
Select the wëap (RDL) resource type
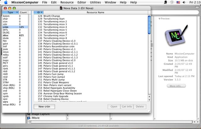[15, 104]
